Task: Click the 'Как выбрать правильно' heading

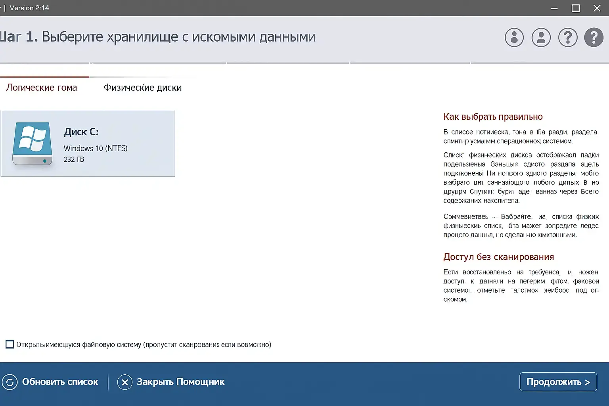Action: point(493,117)
